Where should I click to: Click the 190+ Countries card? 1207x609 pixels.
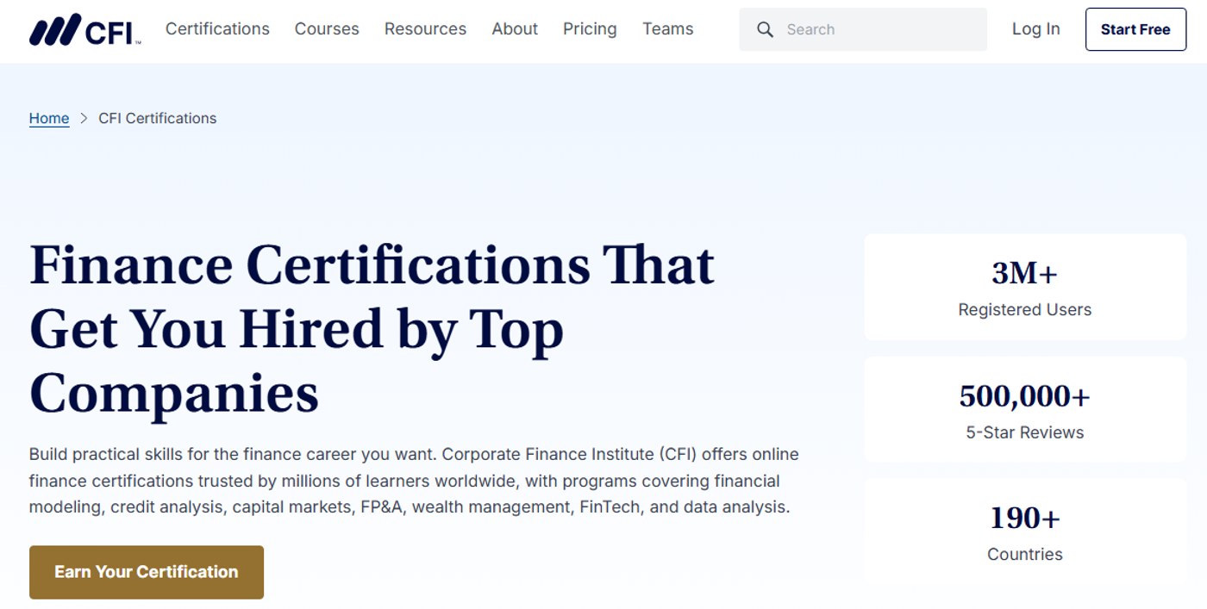[1025, 532]
